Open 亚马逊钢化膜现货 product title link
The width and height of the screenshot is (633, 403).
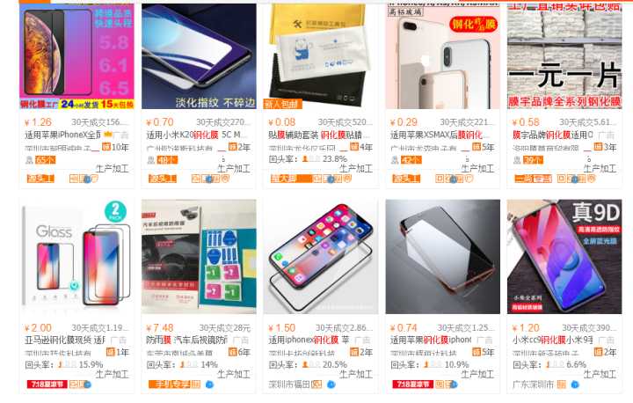pyautogui.click(x=65, y=340)
